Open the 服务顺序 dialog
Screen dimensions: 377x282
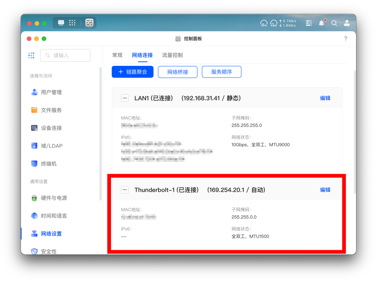(221, 72)
